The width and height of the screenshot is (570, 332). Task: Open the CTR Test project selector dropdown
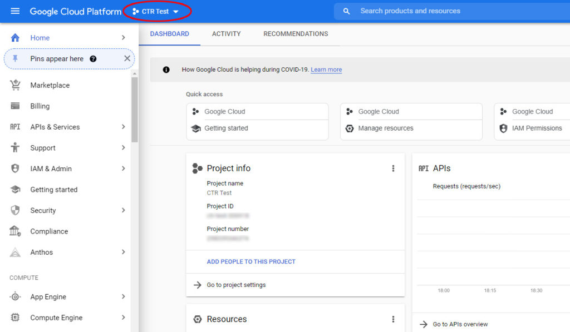[x=156, y=12]
